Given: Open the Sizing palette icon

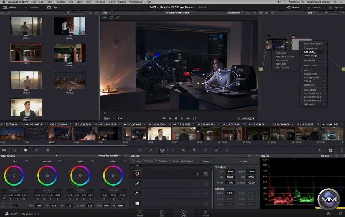Looking at the screenshot, I should click(205, 150).
